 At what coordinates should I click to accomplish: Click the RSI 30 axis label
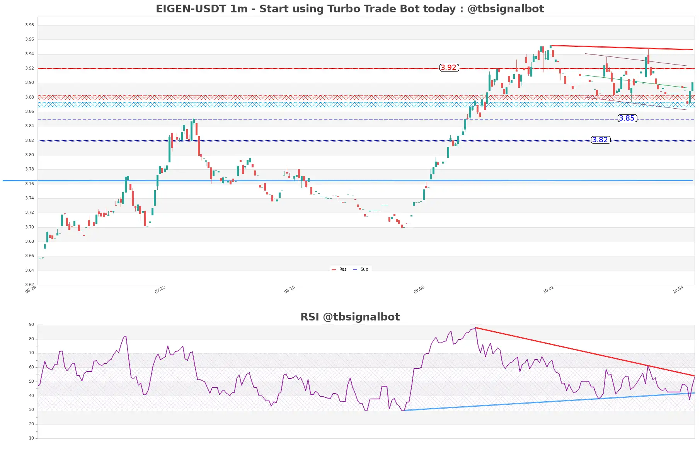31,410
